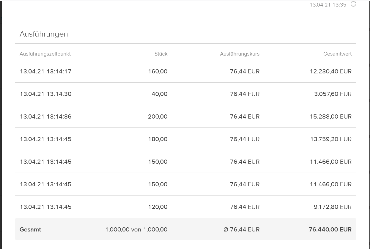
Task: Click the 12.230,40 EUR total value
Action: [x=330, y=71]
